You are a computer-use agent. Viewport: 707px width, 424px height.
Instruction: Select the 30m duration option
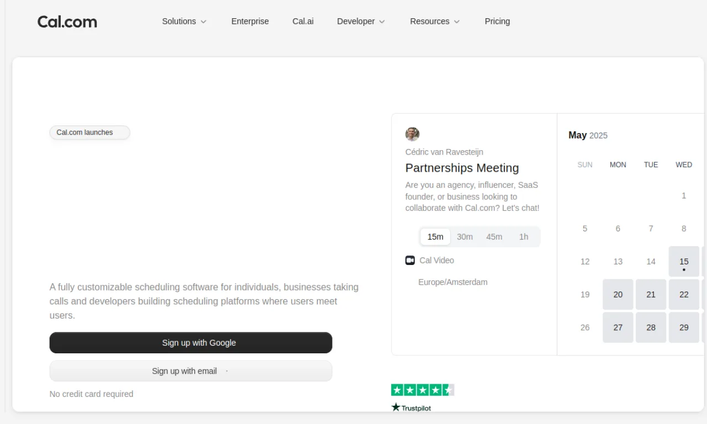pyautogui.click(x=465, y=237)
